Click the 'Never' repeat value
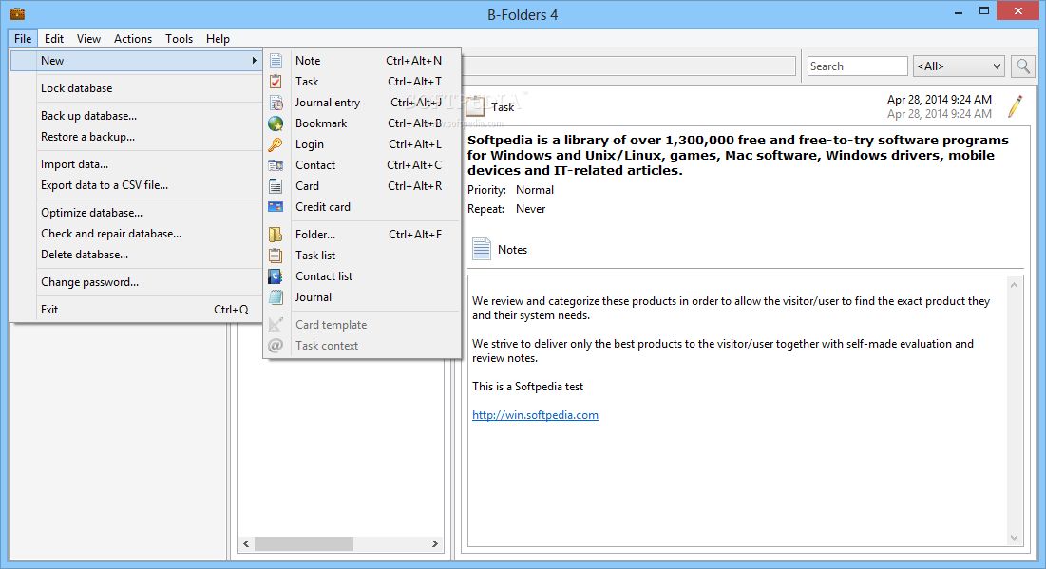 [x=530, y=209]
